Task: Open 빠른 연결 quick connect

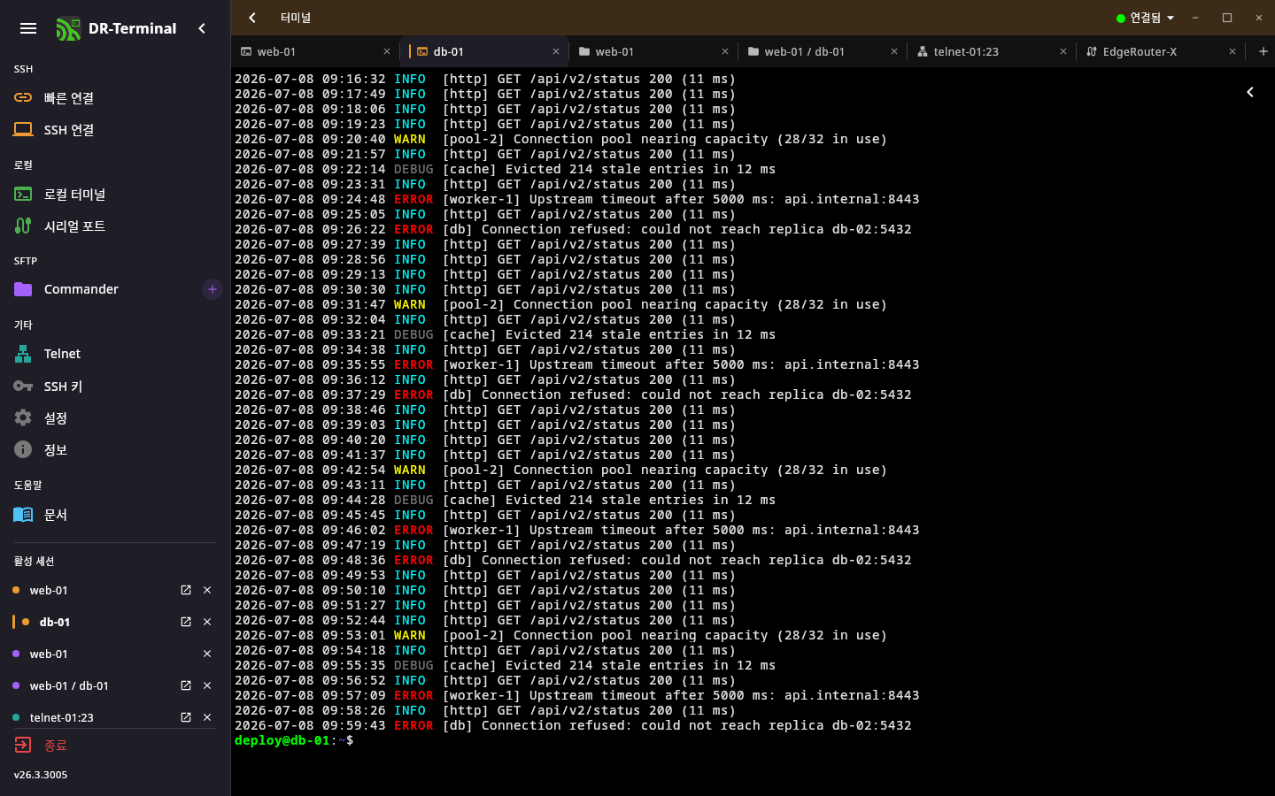Action: [x=113, y=98]
